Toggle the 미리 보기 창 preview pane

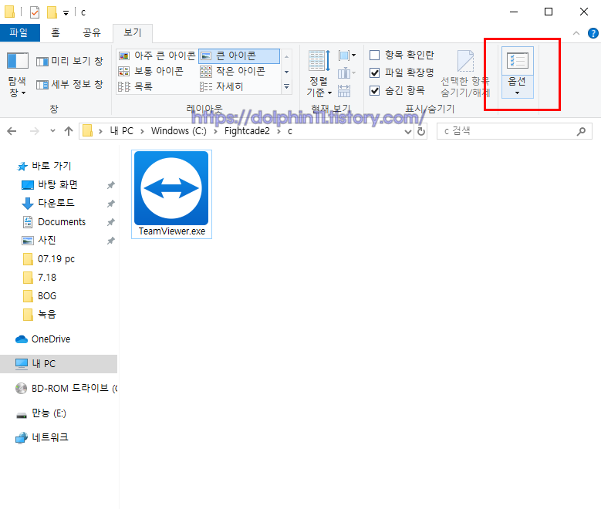point(69,62)
